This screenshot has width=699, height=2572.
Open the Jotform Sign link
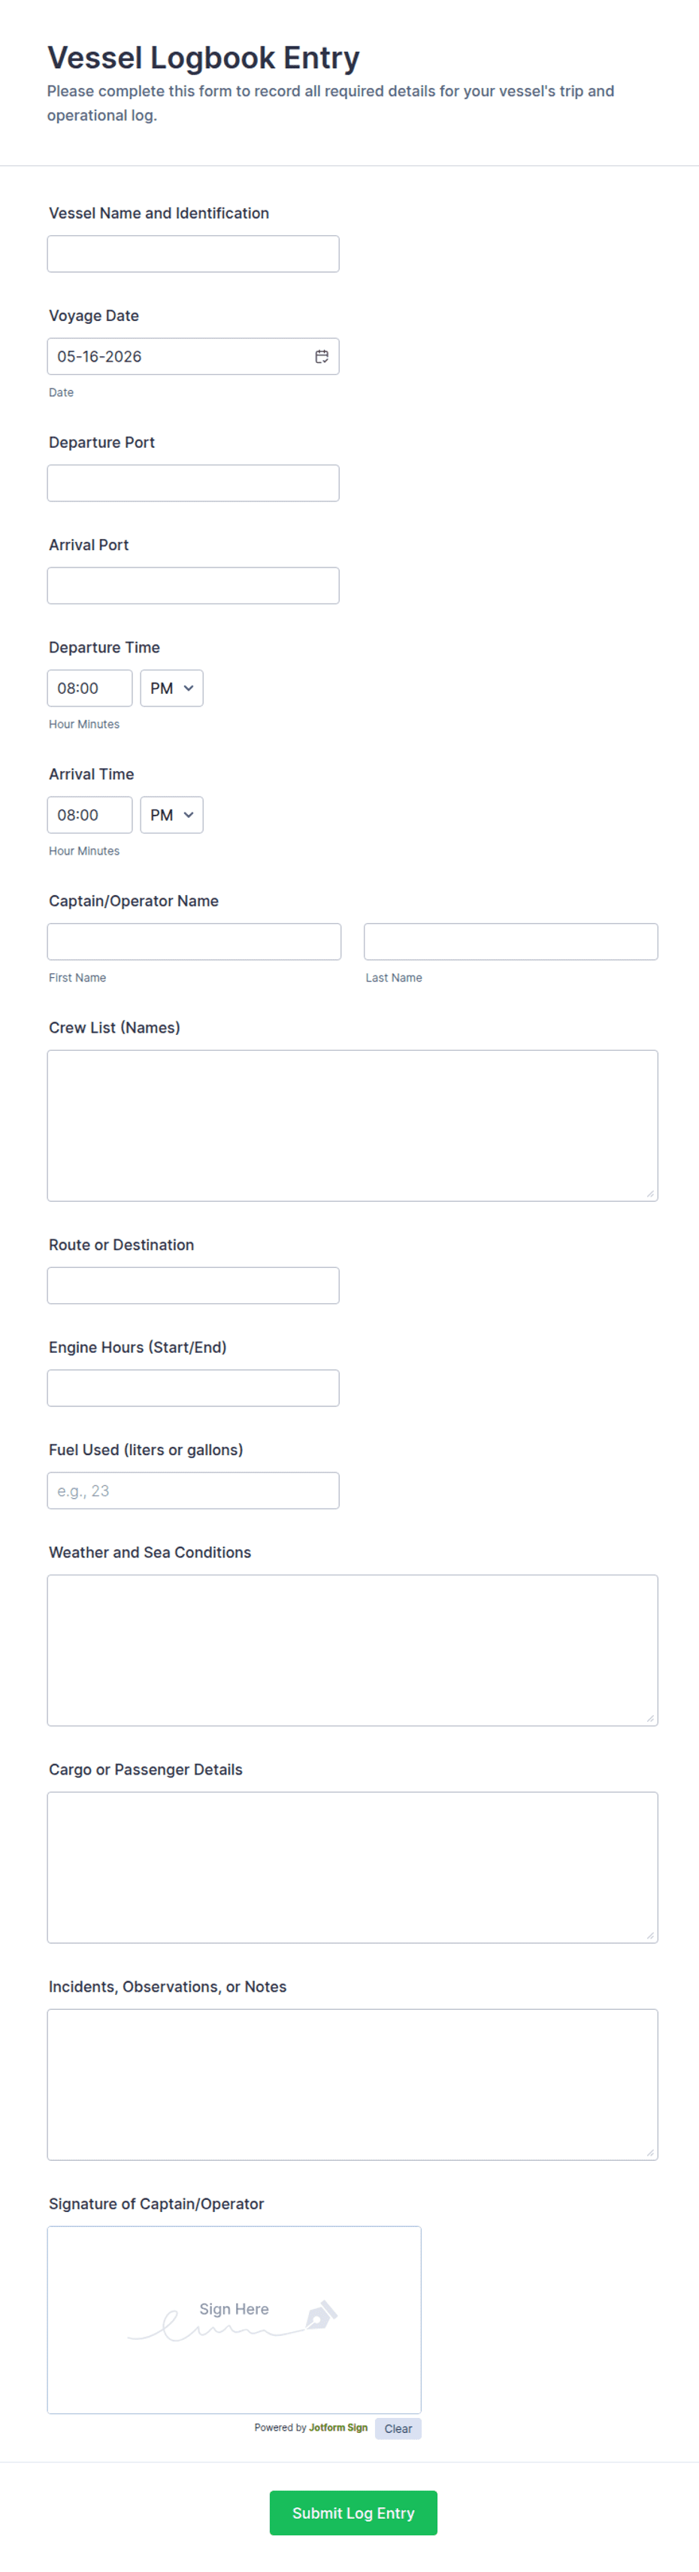pyautogui.click(x=338, y=2427)
